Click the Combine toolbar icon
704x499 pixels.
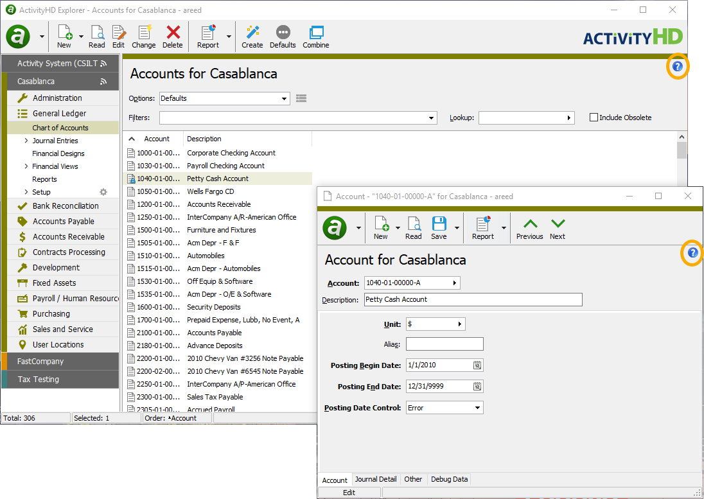click(x=316, y=37)
